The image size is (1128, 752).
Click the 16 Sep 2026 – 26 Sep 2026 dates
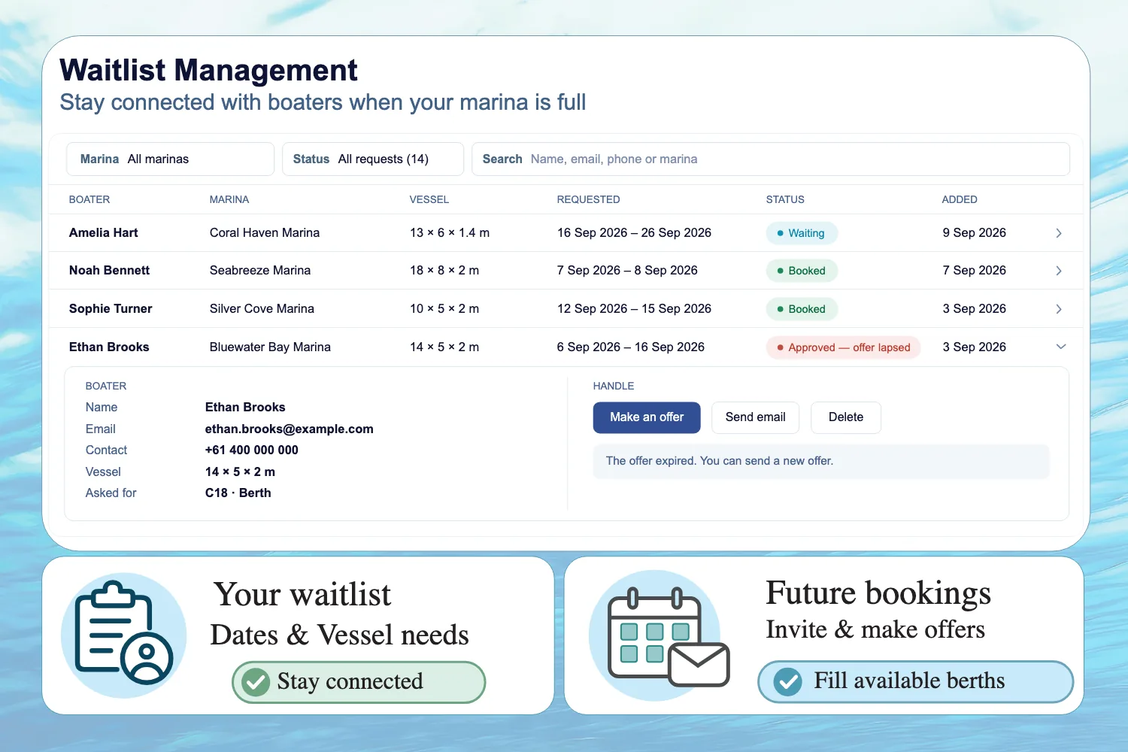[634, 233]
